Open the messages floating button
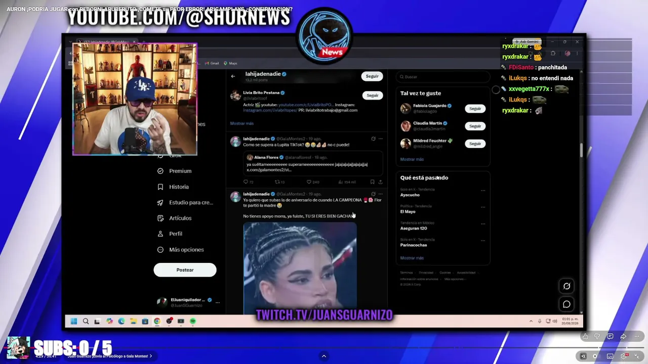Viewport: 648px width, 364px height. [566, 304]
